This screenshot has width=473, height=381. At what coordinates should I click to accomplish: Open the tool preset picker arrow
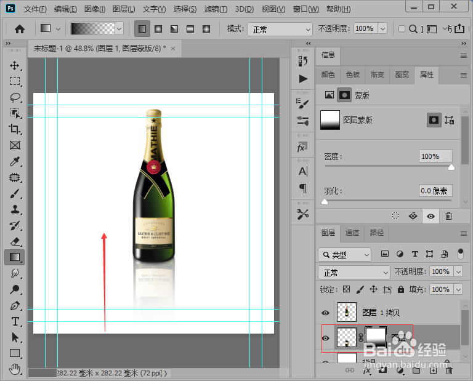[x=58, y=30]
